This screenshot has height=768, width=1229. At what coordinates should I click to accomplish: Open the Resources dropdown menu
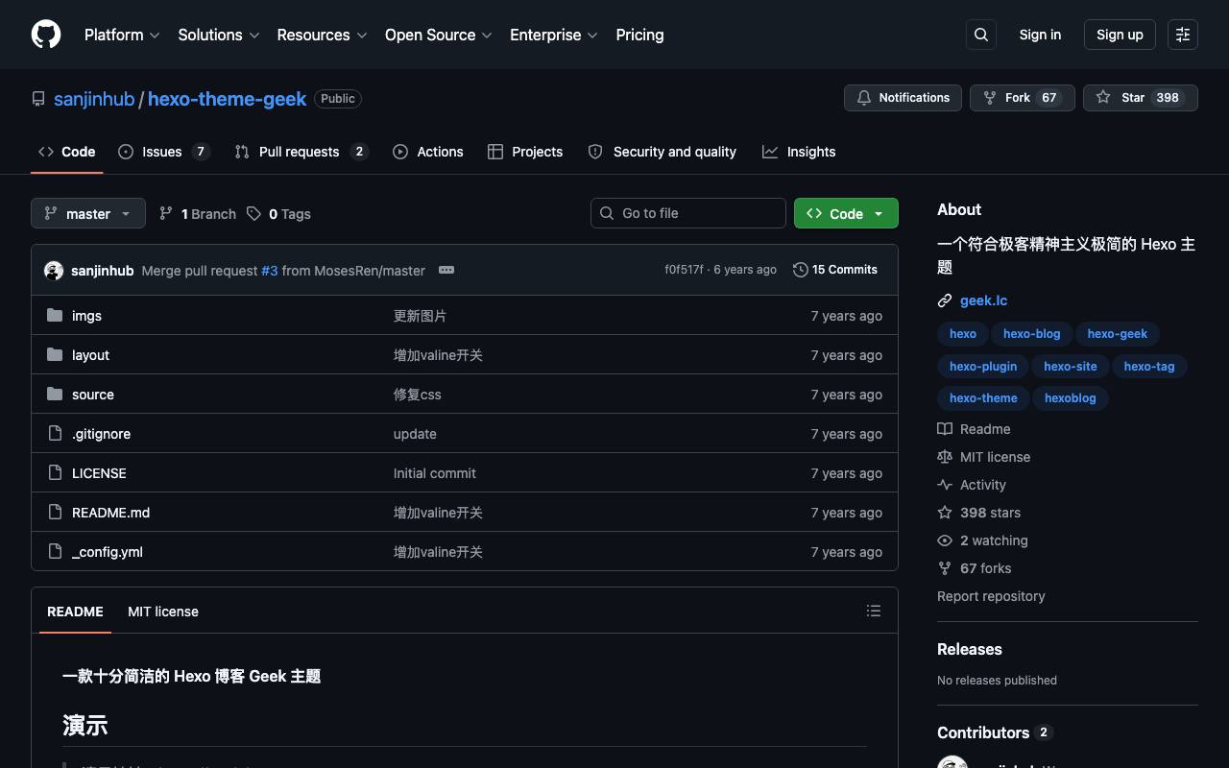tap(322, 35)
